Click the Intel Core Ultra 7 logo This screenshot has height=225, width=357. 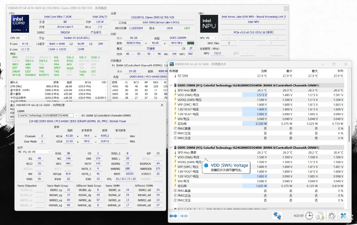[x=20, y=24]
